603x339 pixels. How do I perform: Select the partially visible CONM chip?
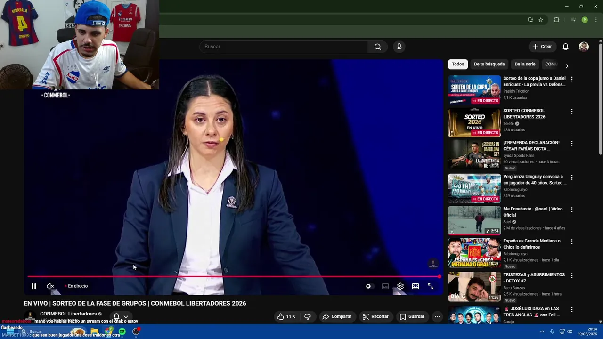[550, 64]
